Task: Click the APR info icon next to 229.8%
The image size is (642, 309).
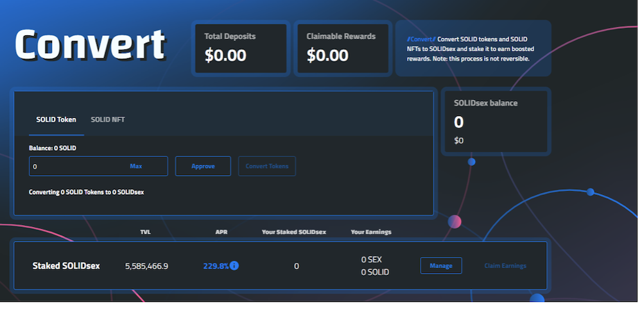Action: coord(234,265)
